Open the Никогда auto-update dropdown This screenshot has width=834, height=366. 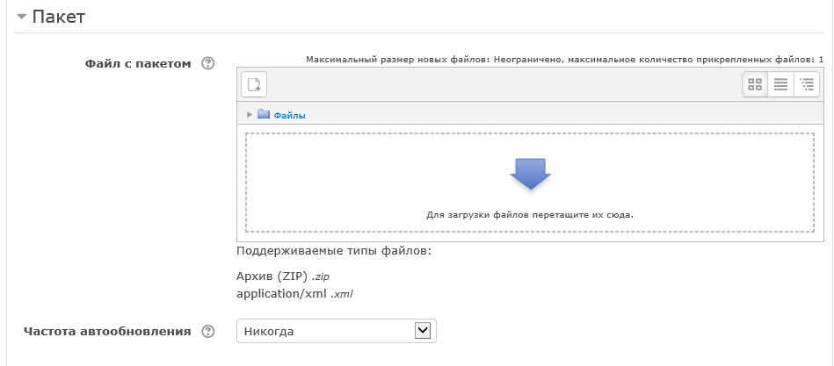(x=336, y=331)
